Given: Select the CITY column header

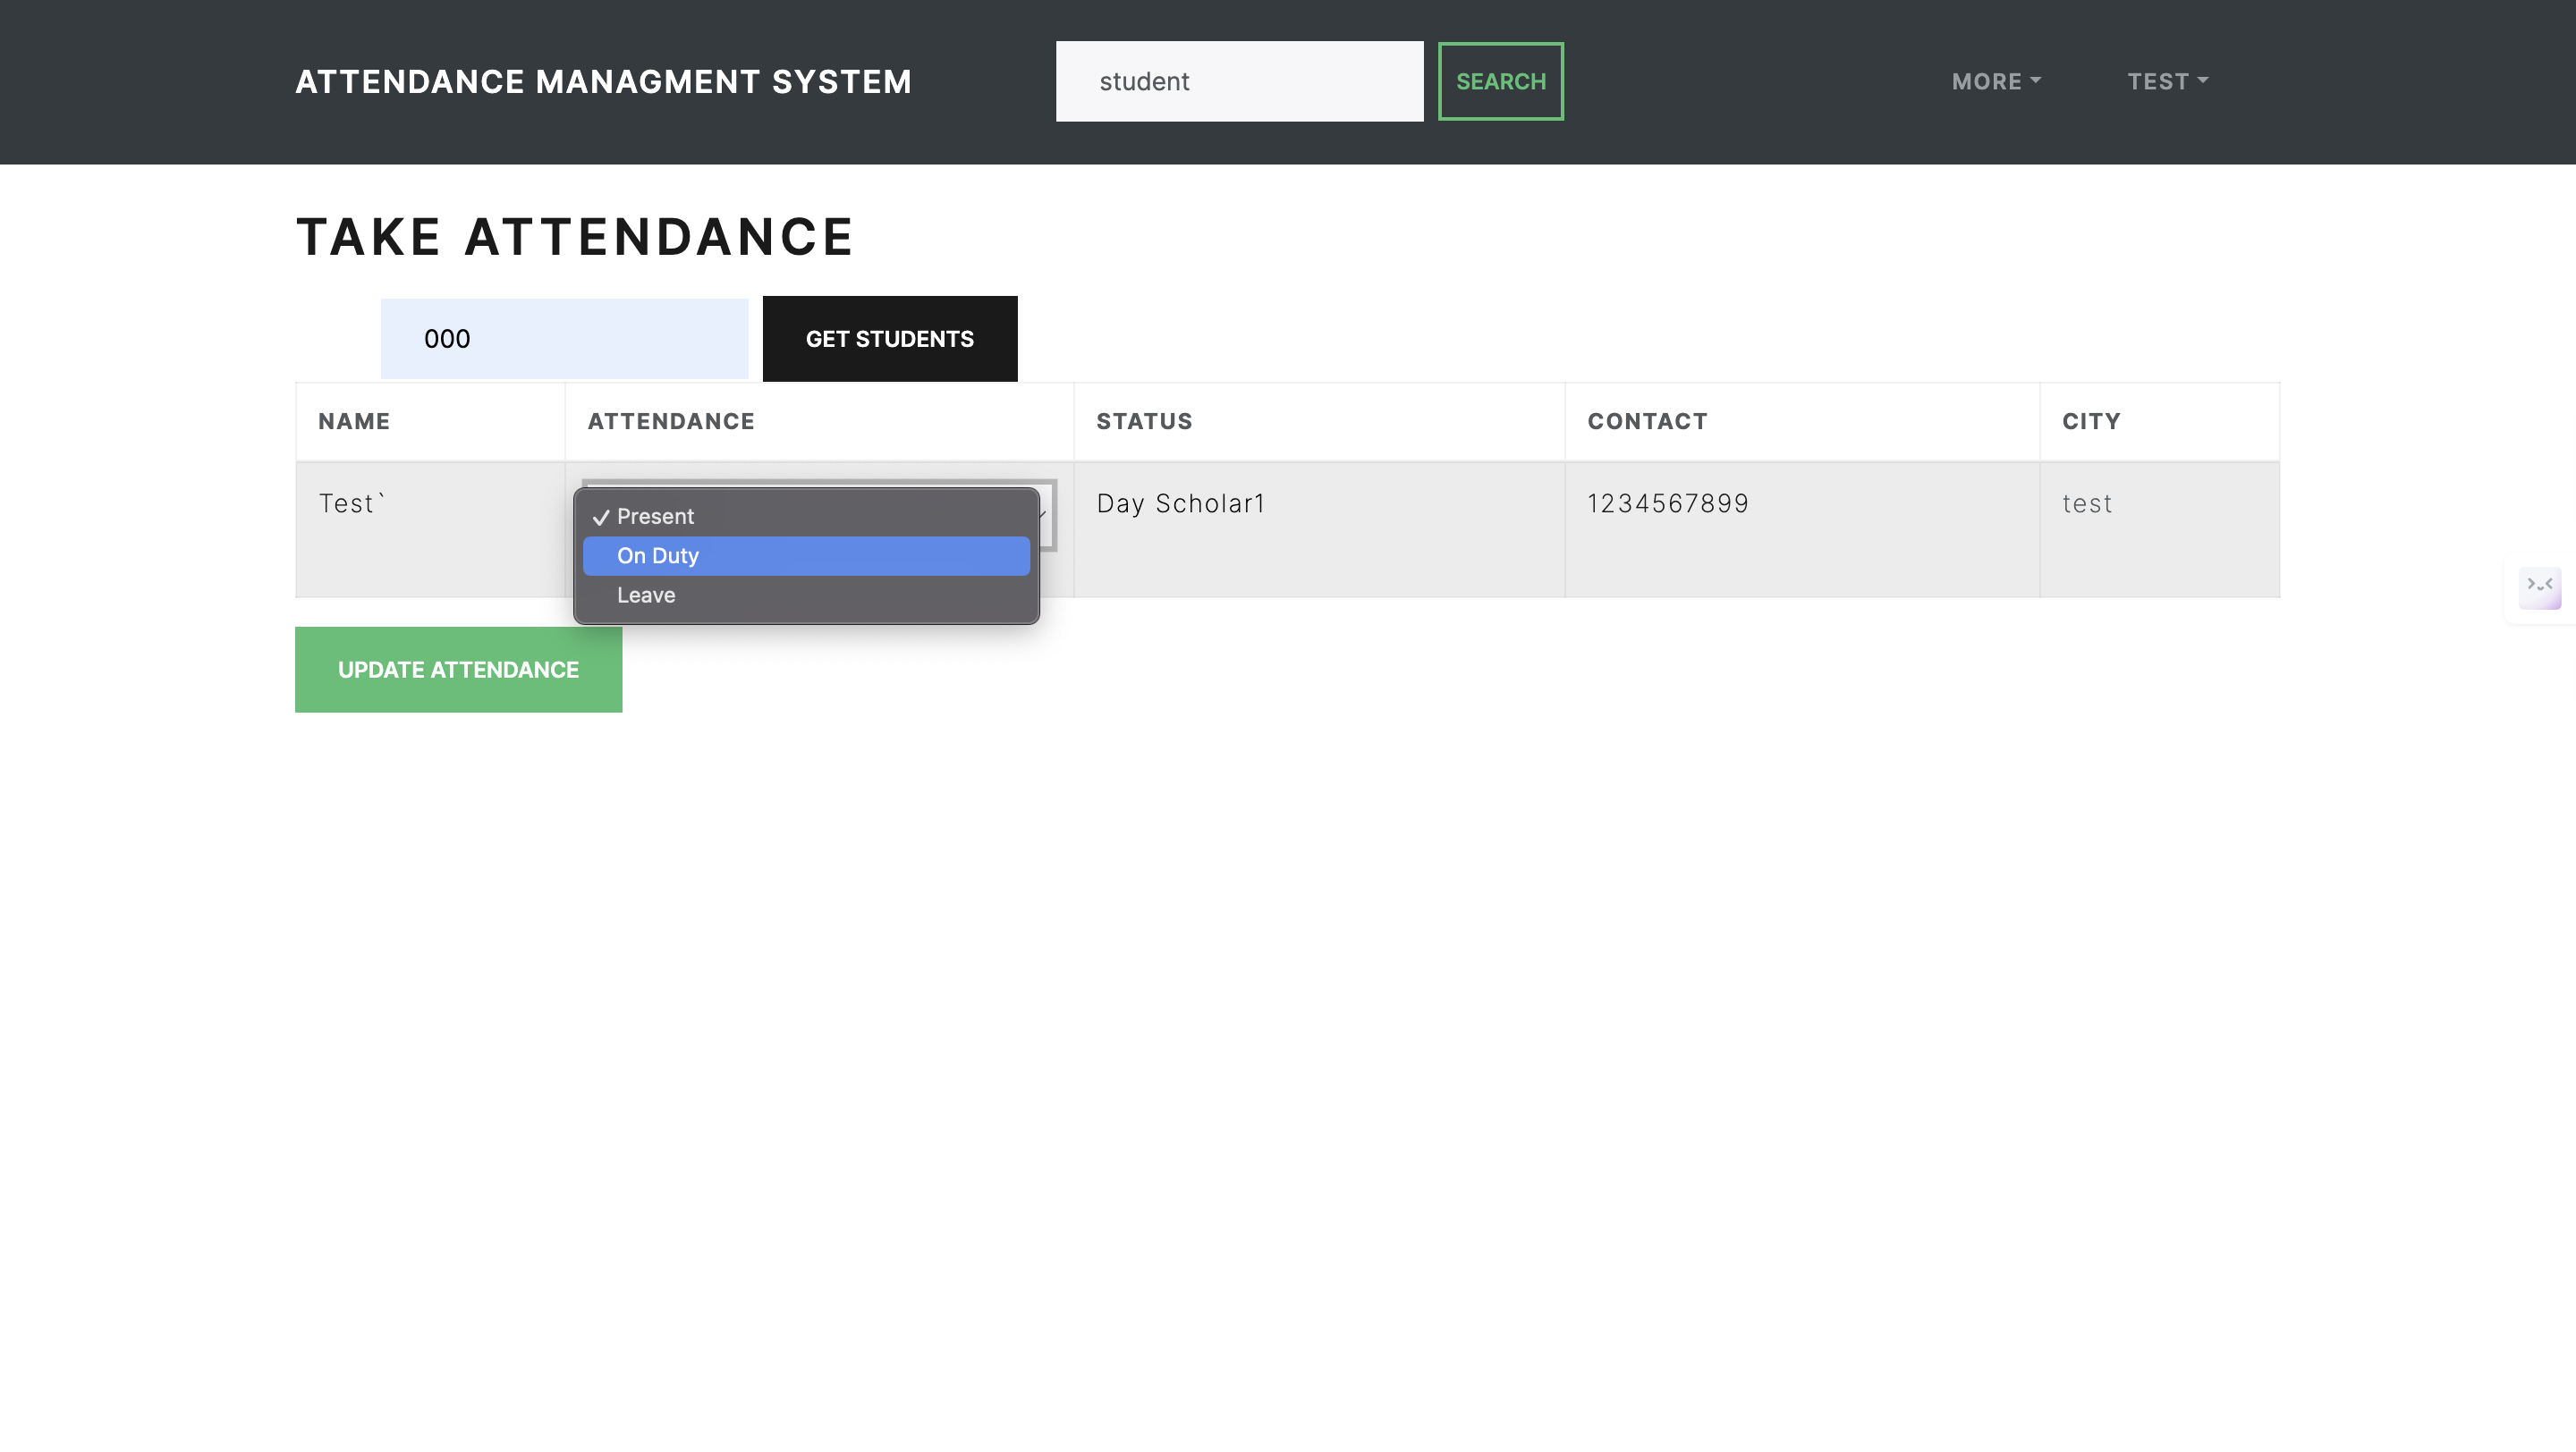Looking at the screenshot, I should [x=2090, y=421].
